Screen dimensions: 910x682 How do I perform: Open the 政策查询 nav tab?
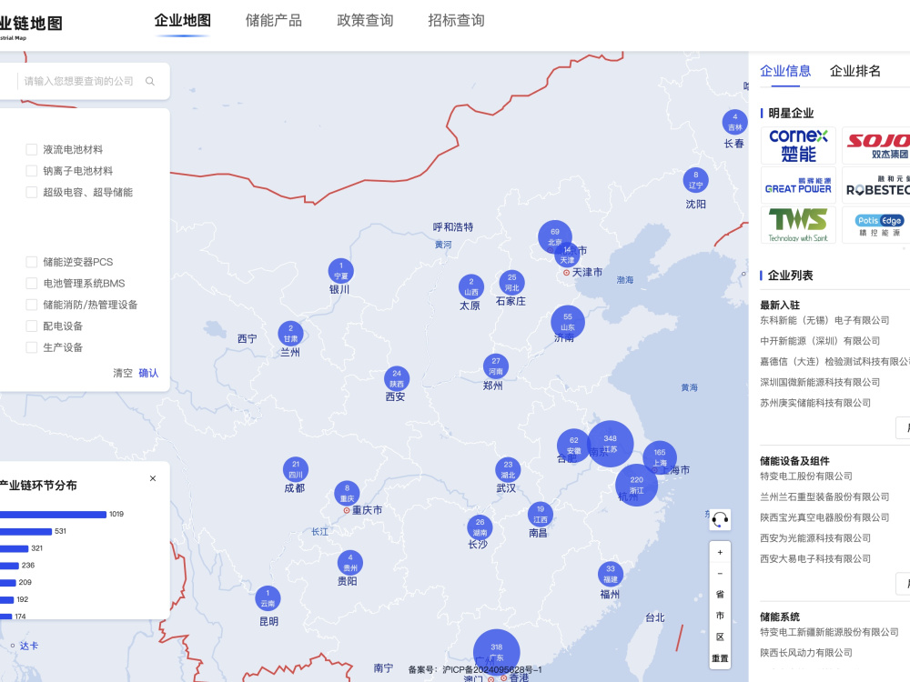click(365, 20)
